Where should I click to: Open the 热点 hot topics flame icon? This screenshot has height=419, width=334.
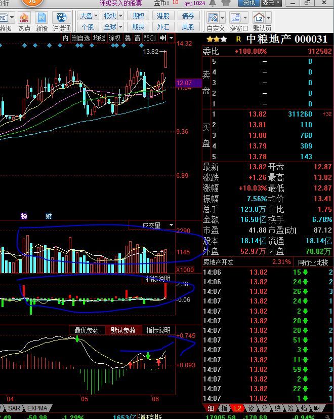coord(24,21)
